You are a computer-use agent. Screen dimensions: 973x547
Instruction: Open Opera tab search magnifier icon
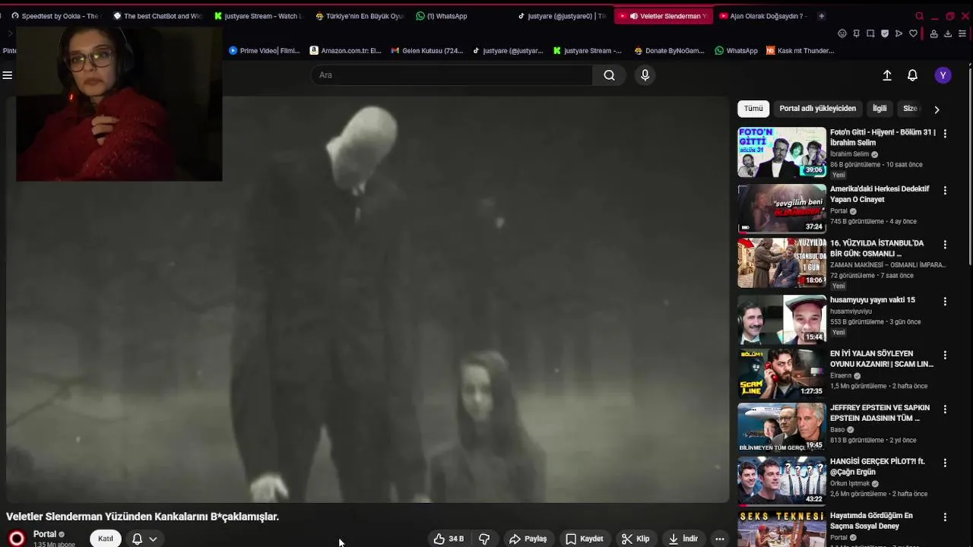coord(919,16)
